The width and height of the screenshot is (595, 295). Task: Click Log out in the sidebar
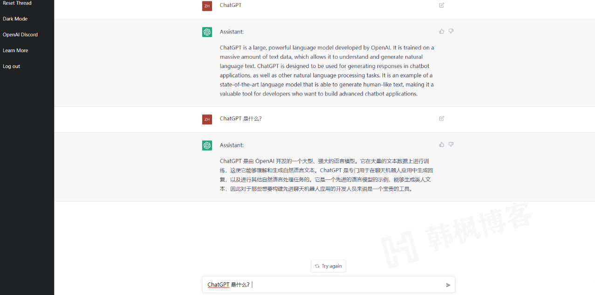(x=11, y=66)
